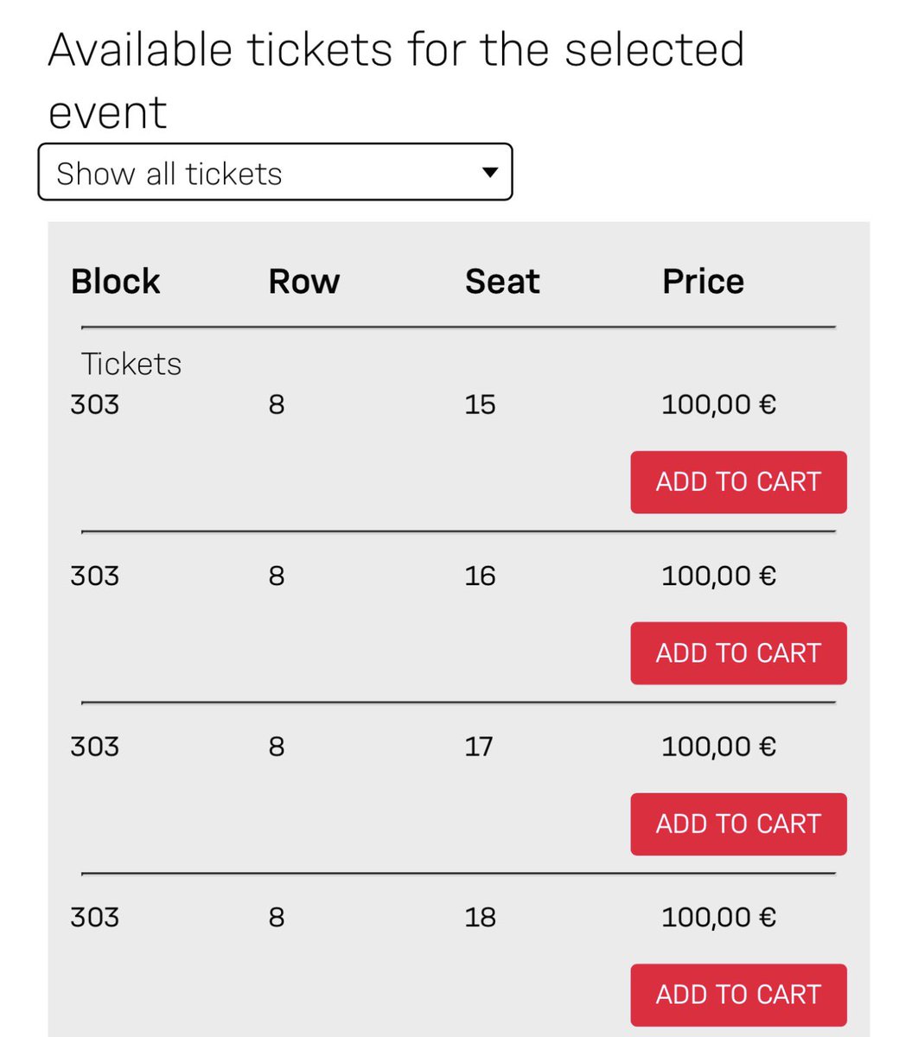The width and height of the screenshot is (918, 1037).
Task: Select the seat 15 number cell
Action: tap(480, 404)
